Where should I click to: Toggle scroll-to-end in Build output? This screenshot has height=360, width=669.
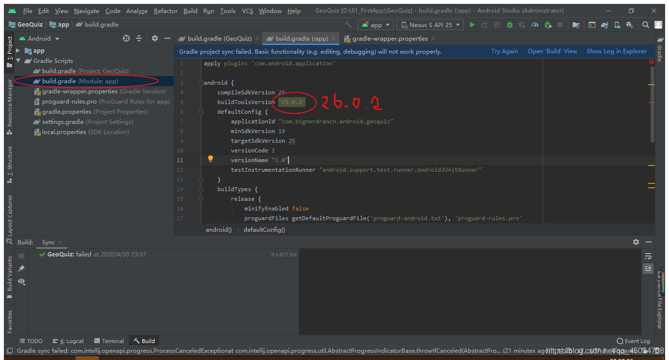[x=648, y=268]
